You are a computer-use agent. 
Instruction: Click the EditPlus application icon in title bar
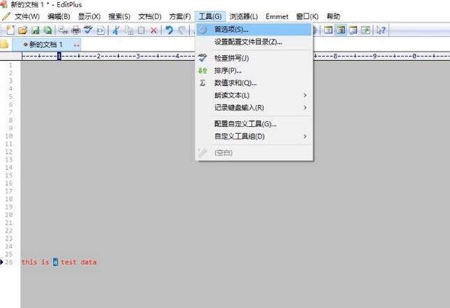tap(3, 4)
